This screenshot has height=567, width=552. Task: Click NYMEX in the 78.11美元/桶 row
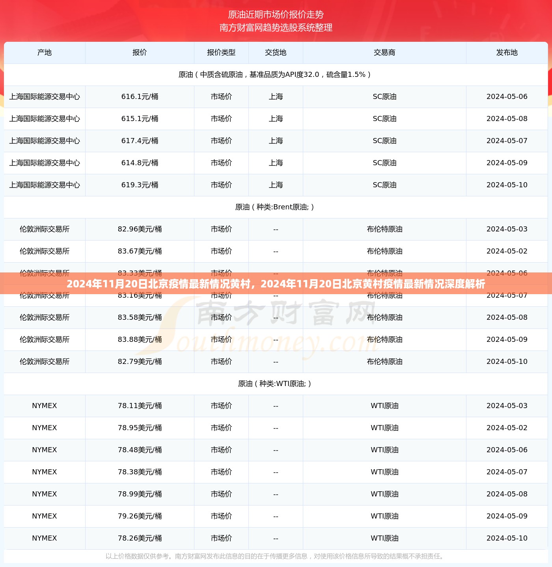pyautogui.click(x=45, y=406)
